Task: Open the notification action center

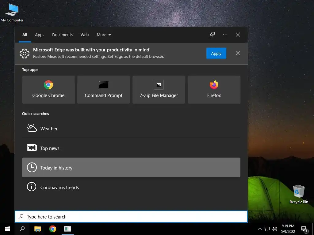Action: 304,229
